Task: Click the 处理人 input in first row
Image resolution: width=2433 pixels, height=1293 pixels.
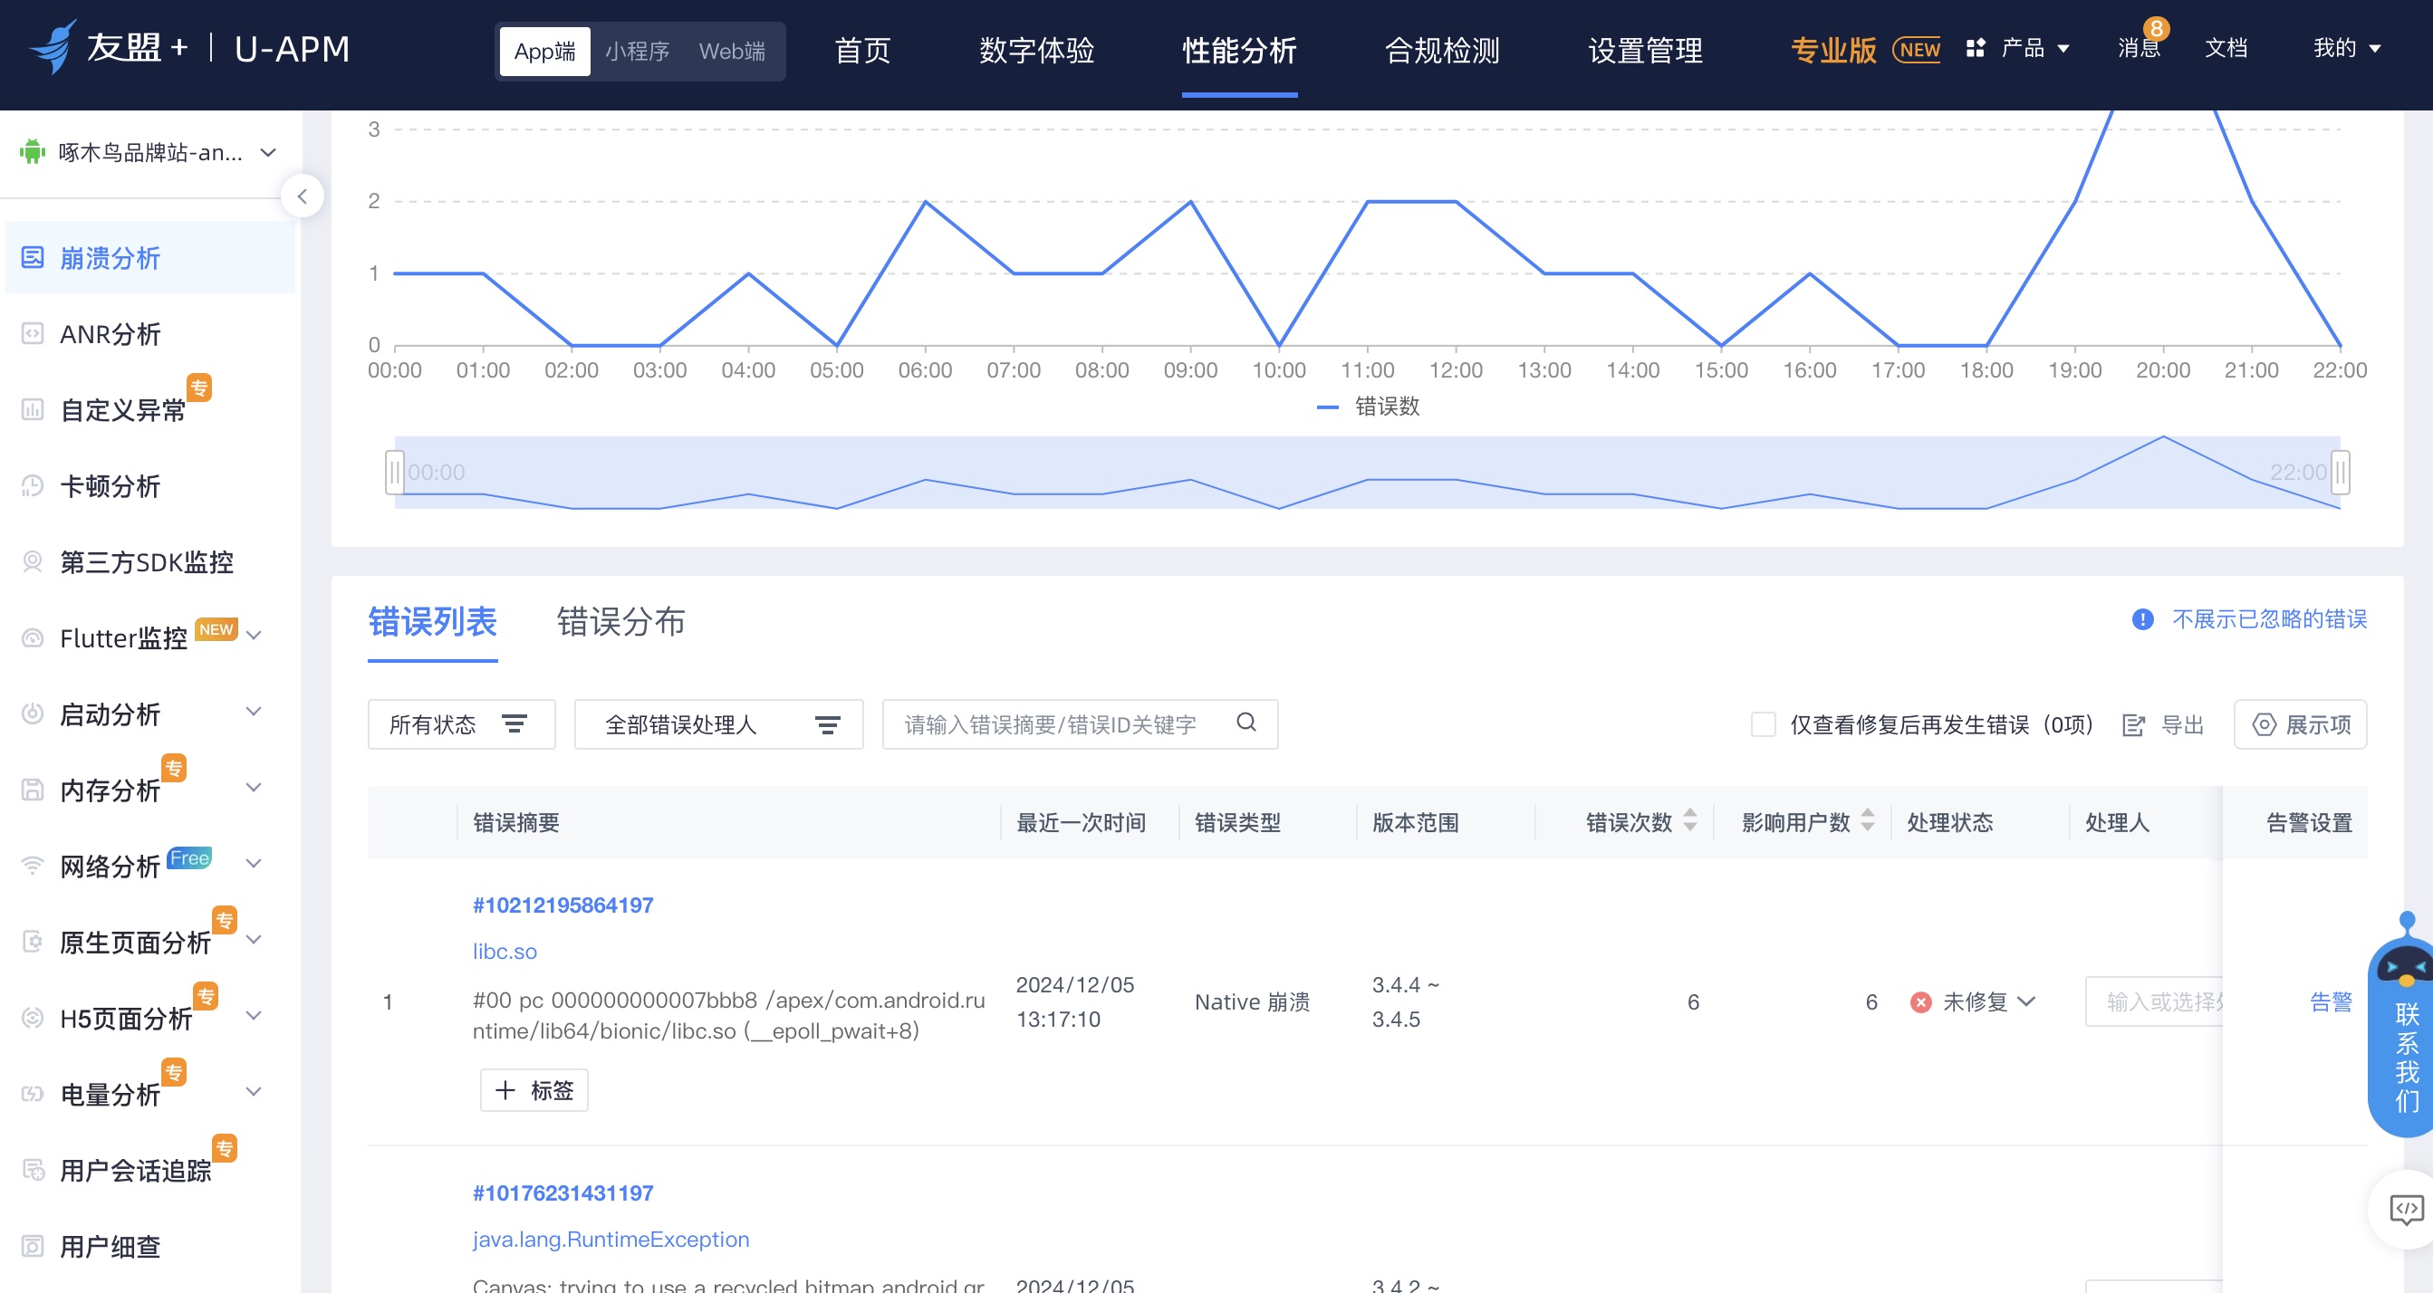Action: (x=2153, y=1001)
